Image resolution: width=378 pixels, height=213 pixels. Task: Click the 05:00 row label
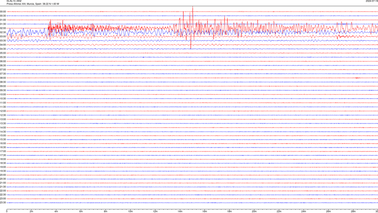(3, 53)
